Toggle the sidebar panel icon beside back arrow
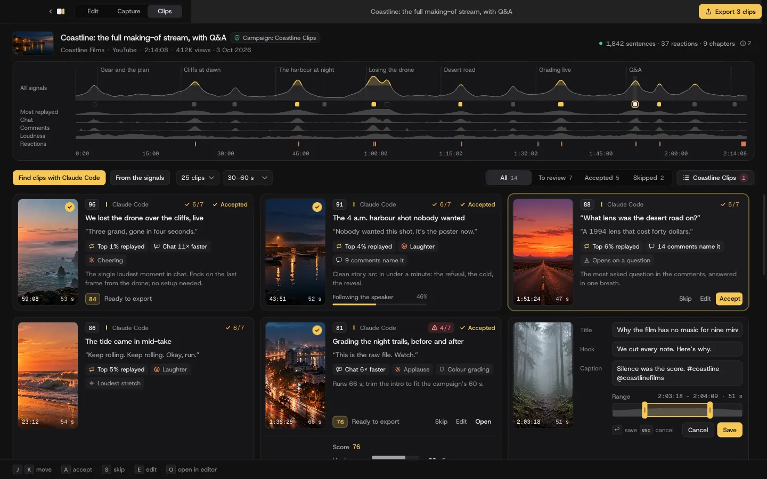This screenshot has width=767, height=479. pos(61,11)
